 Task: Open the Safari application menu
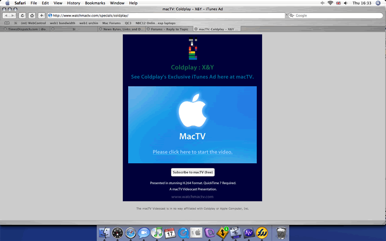(x=20, y=3)
